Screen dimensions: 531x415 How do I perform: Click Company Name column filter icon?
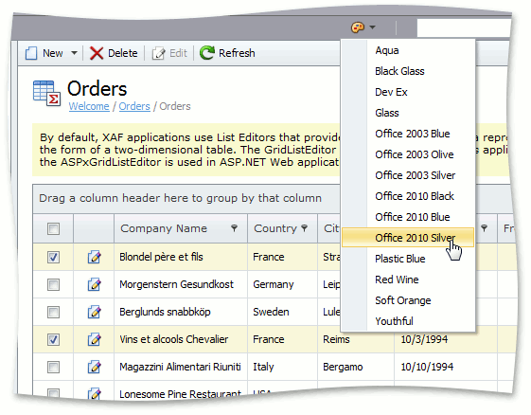(234, 228)
